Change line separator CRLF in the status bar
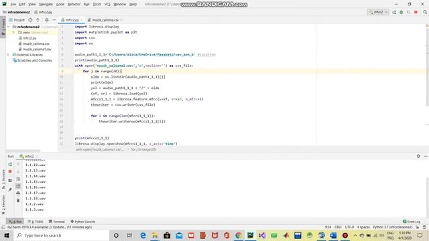Screen dimensions: 429x241 point(338,227)
